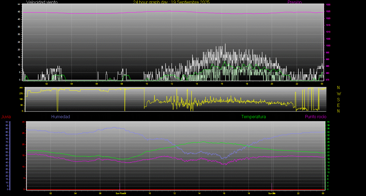Click the 270 value on wind direction scale
Image resolution: width=366 pixels, height=196 pixels.
[21, 93]
